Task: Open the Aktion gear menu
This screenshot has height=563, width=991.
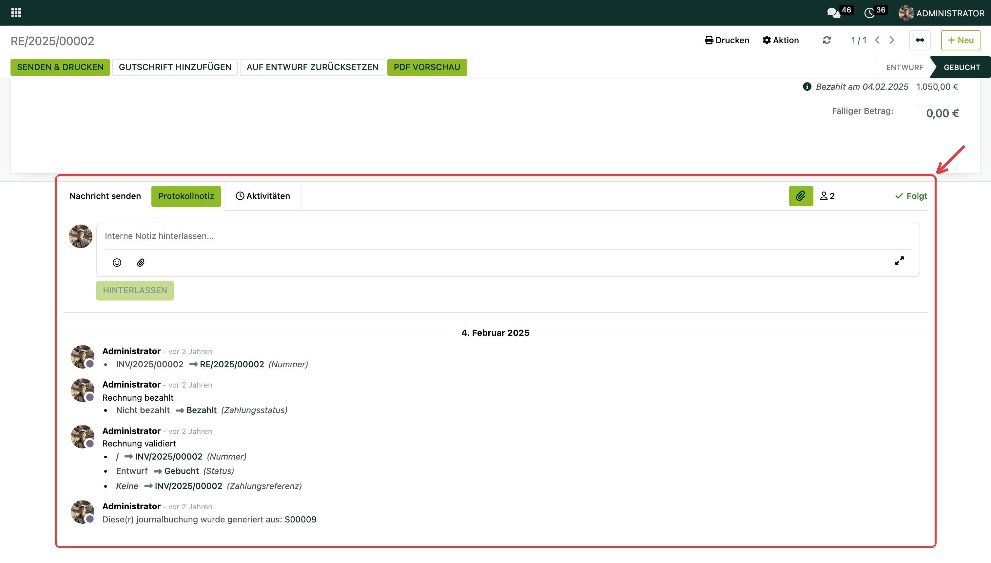Action: tap(780, 40)
